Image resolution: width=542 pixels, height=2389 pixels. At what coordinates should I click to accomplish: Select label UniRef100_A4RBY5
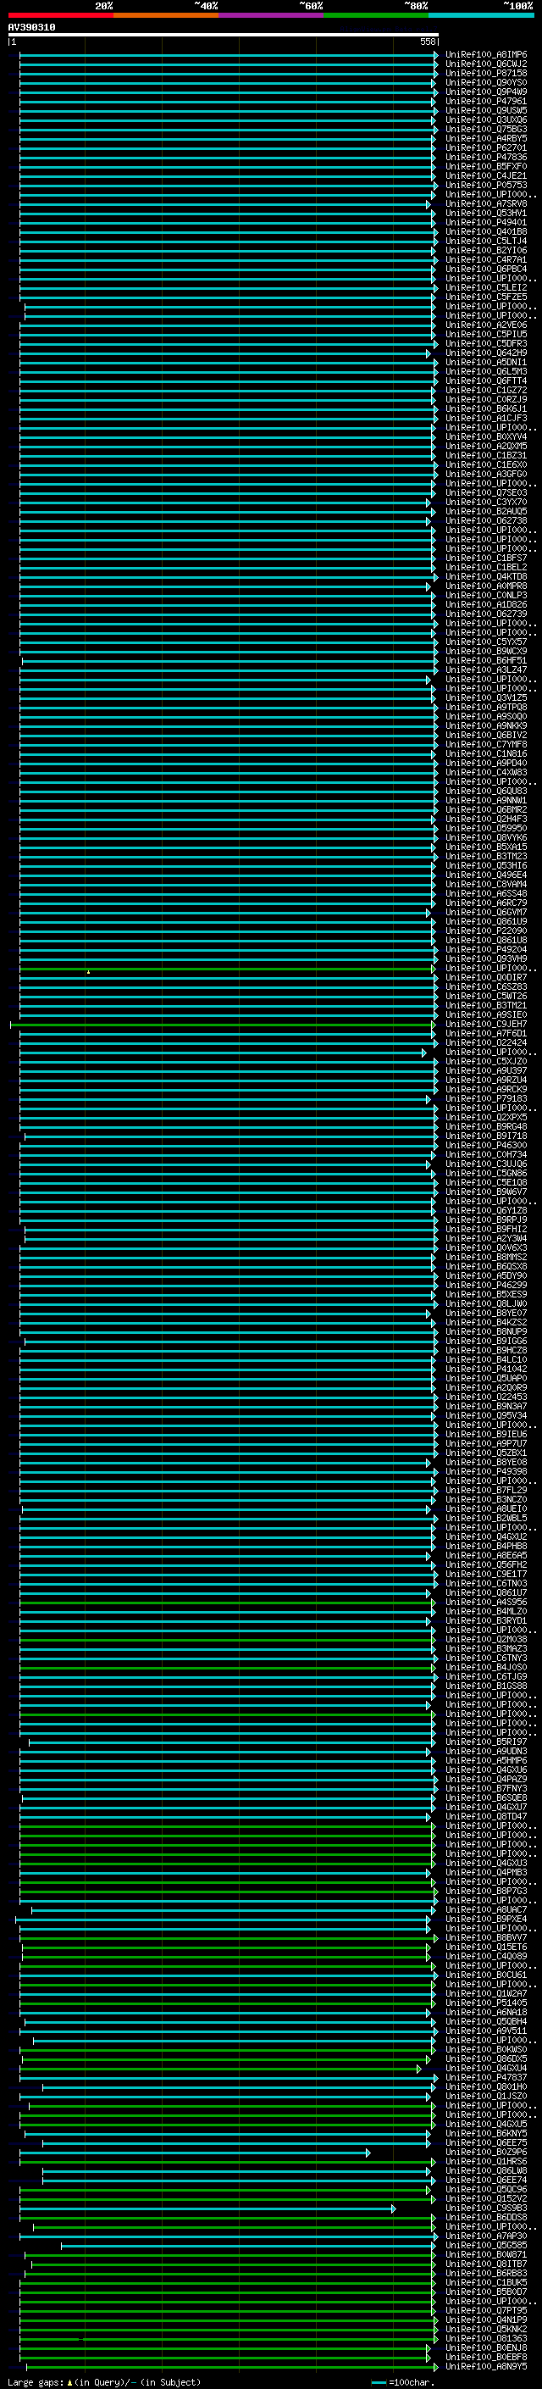coord(486,138)
